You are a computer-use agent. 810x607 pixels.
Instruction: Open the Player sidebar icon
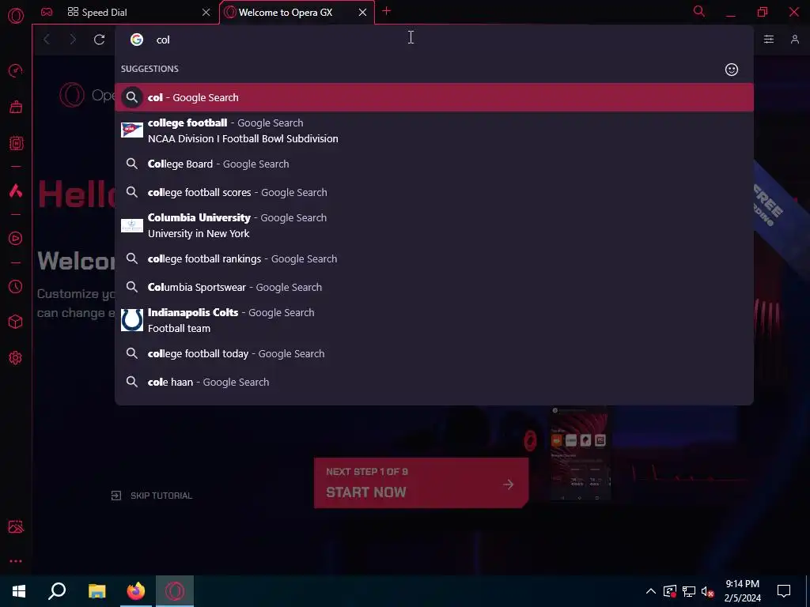16,239
